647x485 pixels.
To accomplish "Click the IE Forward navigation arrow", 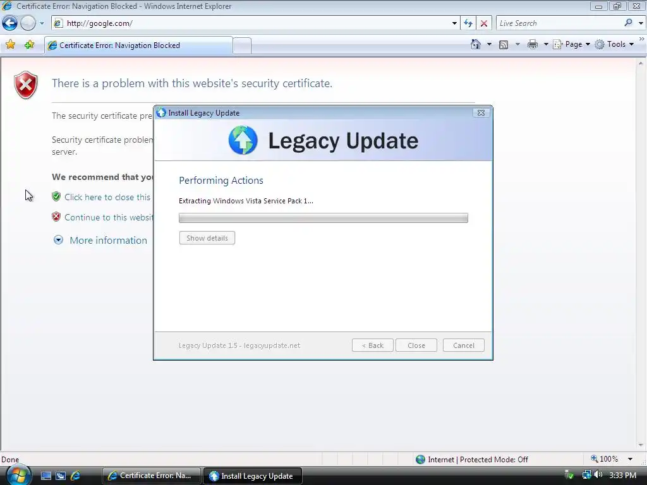I will pyautogui.click(x=28, y=23).
